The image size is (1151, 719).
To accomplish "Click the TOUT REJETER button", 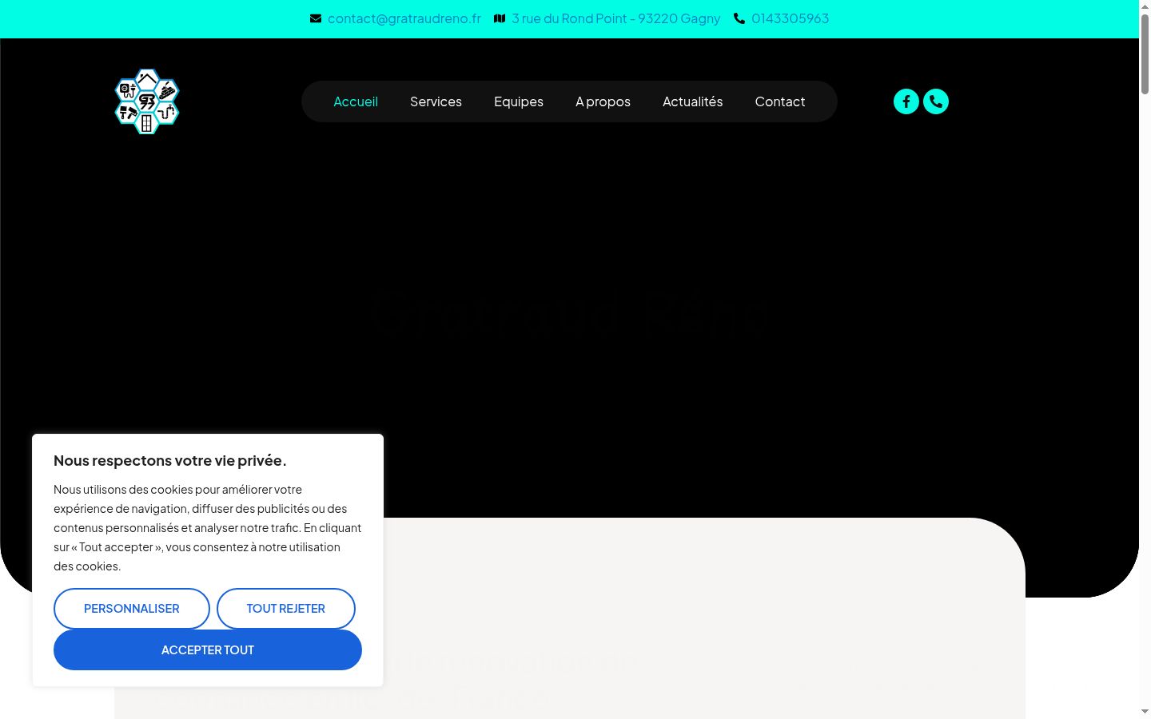I will point(286,609).
